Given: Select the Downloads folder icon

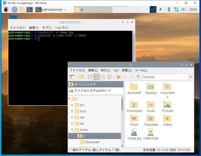Looking at the screenshot, I should pos(134,107).
